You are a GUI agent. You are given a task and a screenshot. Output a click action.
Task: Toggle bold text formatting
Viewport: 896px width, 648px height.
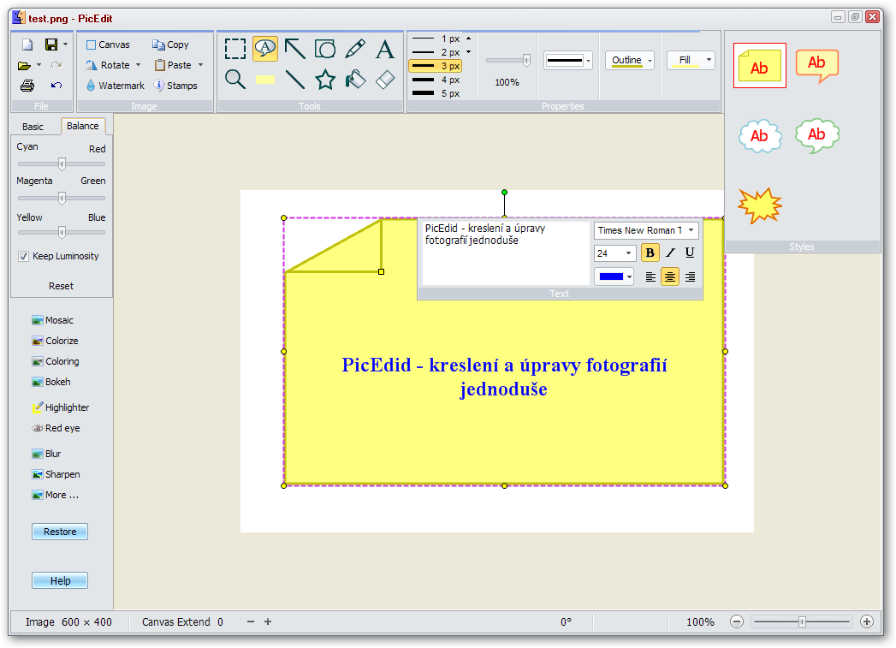click(x=650, y=253)
